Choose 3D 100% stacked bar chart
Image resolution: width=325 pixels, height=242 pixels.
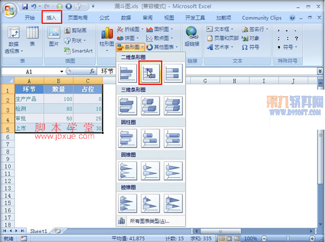pos(173,106)
